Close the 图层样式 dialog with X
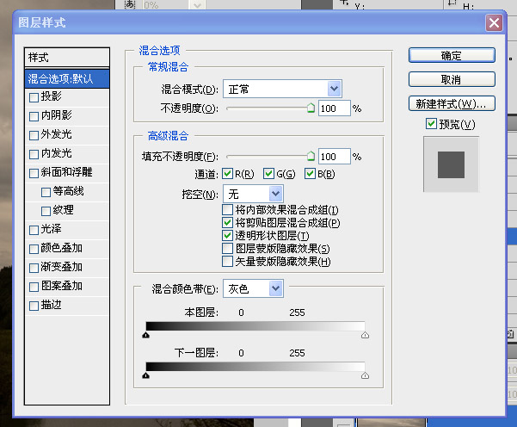 pos(494,22)
